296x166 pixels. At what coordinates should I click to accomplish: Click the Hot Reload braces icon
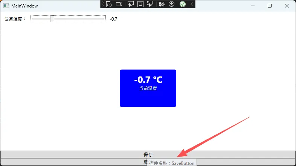click(162, 4)
